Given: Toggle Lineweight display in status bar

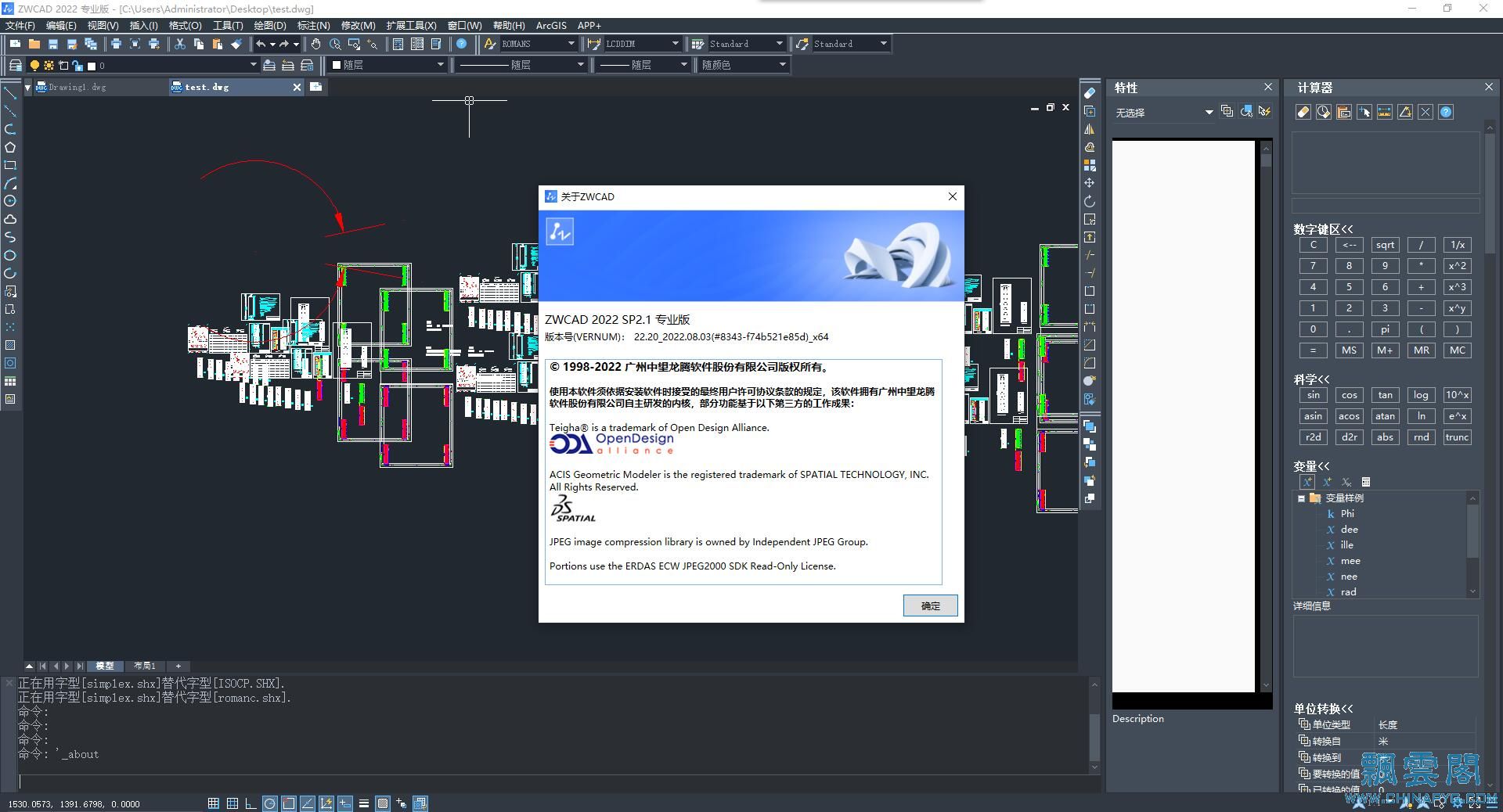Looking at the screenshot, I should pos(363,803).
